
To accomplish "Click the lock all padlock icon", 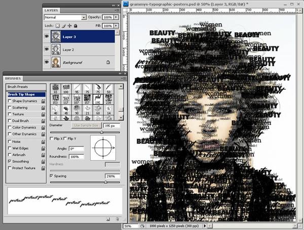I will click(x=77, y=25).
